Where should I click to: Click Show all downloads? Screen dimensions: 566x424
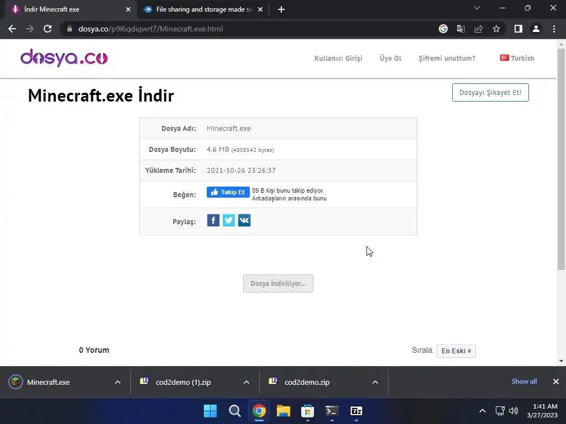coord(524,381)
